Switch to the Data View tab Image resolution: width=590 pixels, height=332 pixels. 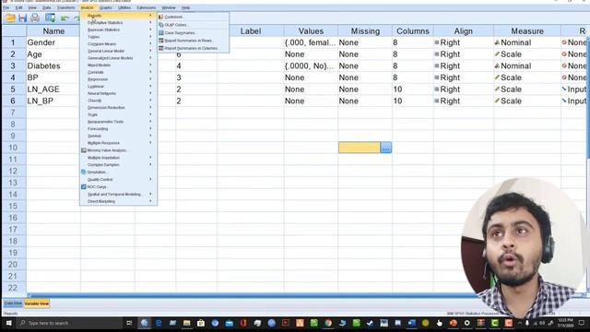point(13,303)
